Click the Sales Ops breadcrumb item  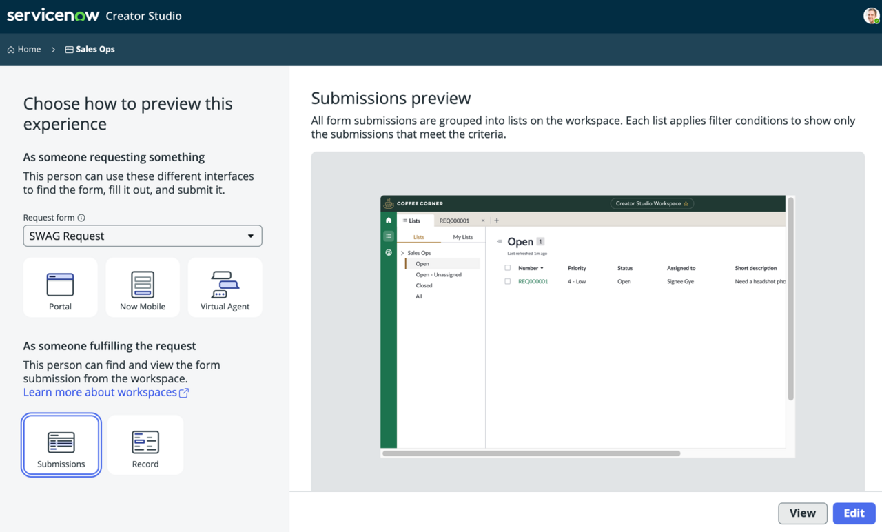tap(90, 50)
